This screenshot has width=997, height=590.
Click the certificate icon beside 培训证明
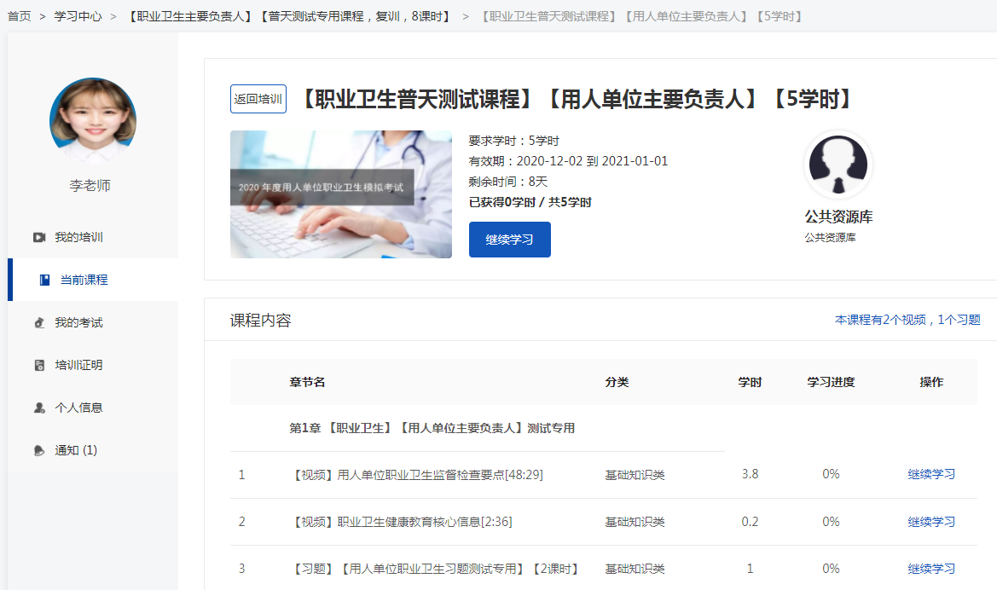point(39,365)
